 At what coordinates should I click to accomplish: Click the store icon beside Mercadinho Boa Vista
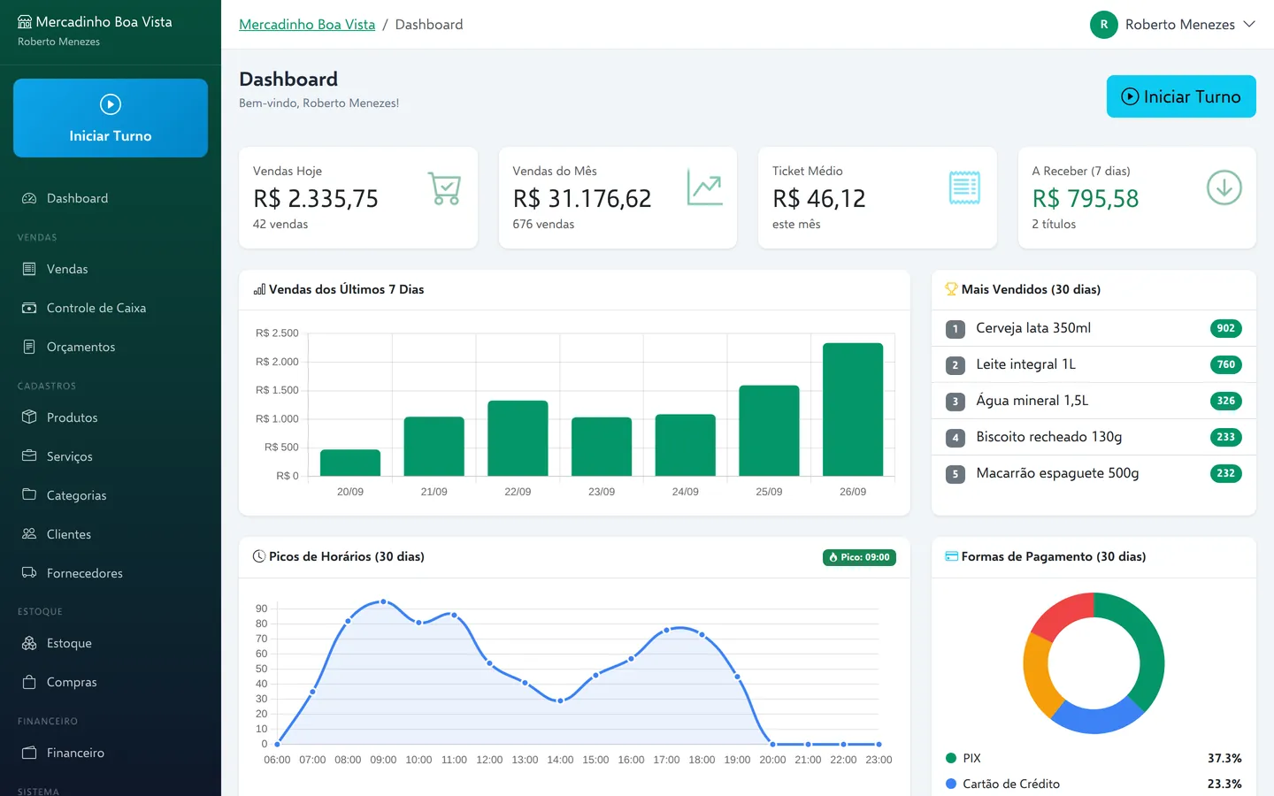point(25,22)
